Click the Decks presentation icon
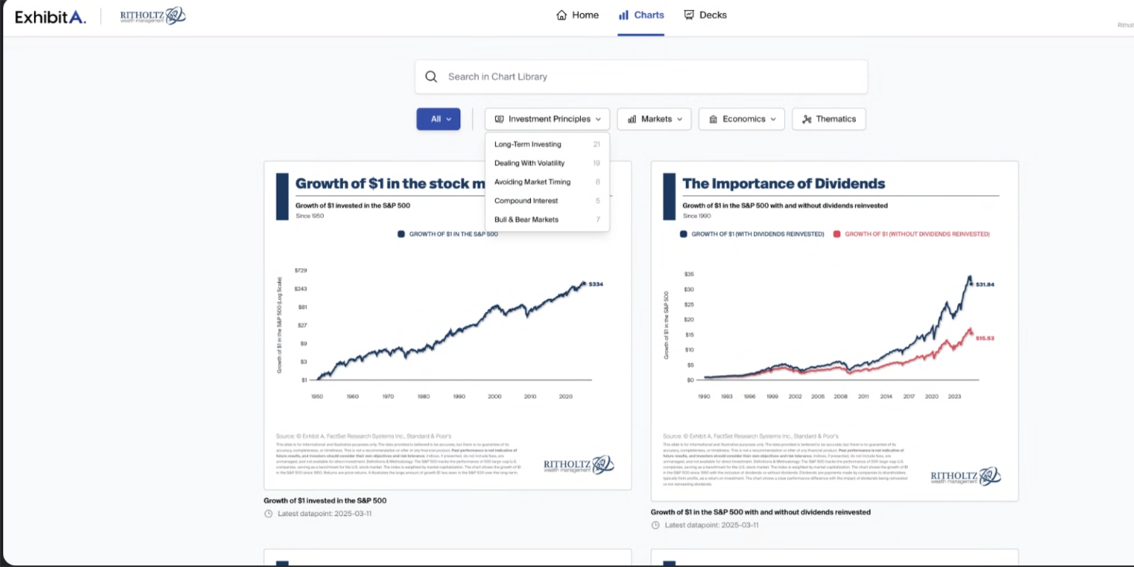 (x=689, y=15)
